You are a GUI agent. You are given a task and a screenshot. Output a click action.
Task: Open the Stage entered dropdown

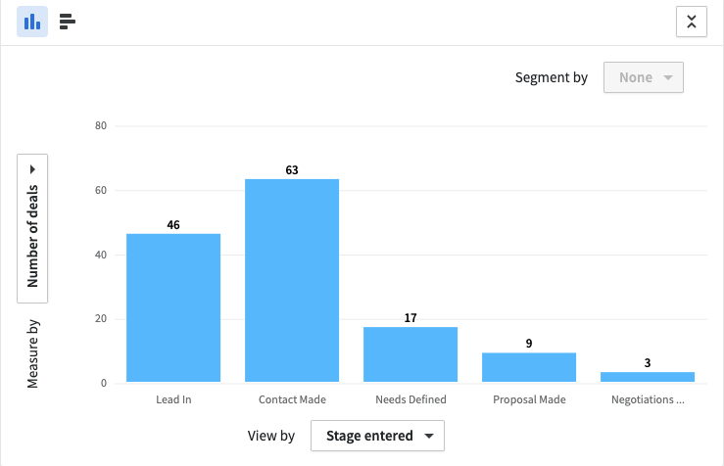[377, 436]
